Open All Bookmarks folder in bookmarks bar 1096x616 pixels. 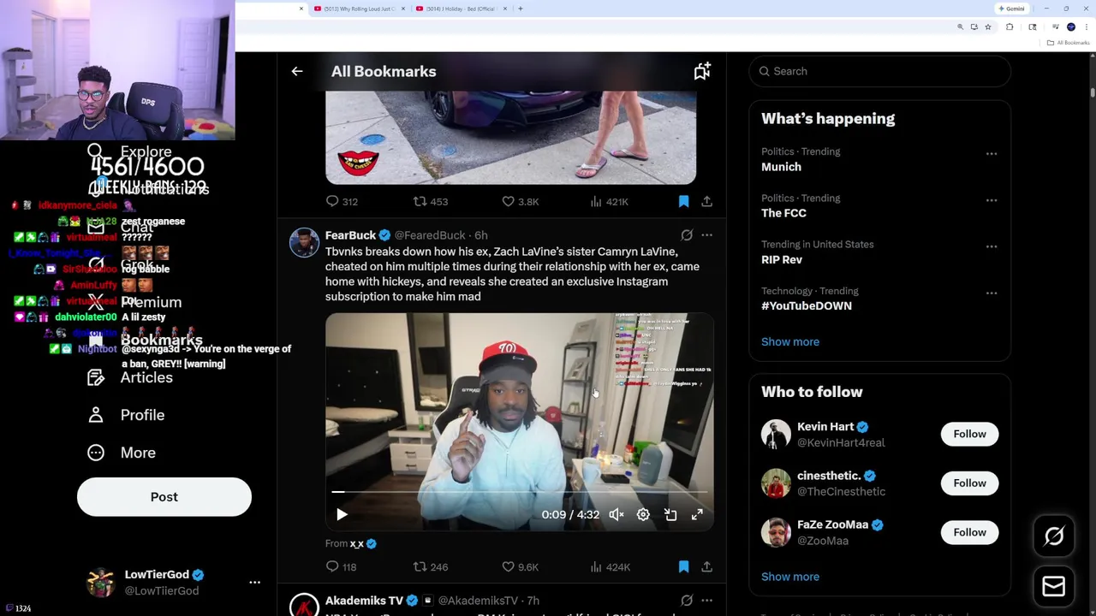pos(1069,43)
